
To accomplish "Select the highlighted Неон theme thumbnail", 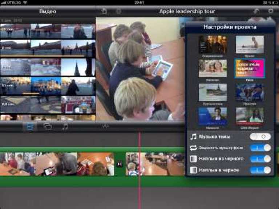I will click(250, 69).
